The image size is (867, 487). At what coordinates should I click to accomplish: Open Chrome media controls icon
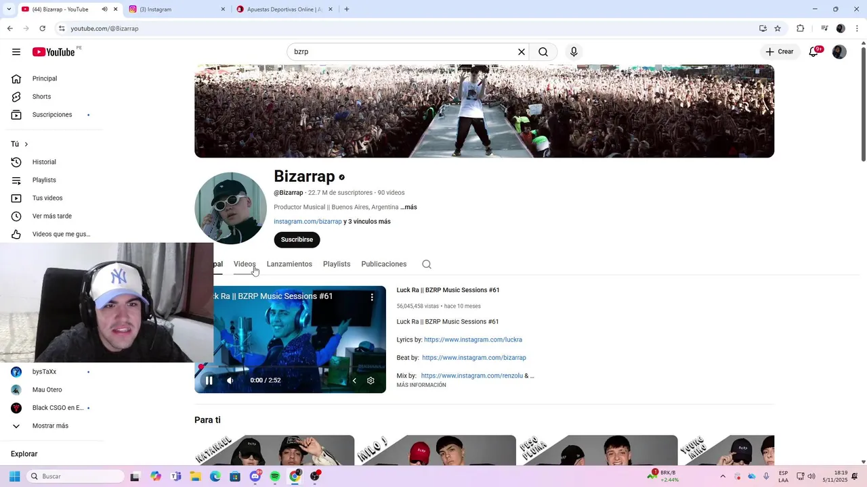pyautogui.click(x=824, y=28)
